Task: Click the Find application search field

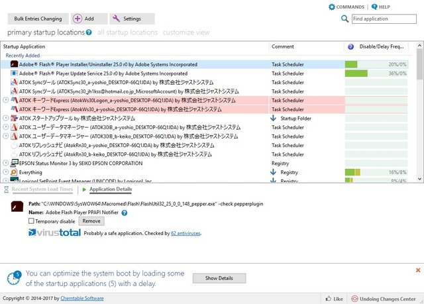Action: [x=384, y=19]
